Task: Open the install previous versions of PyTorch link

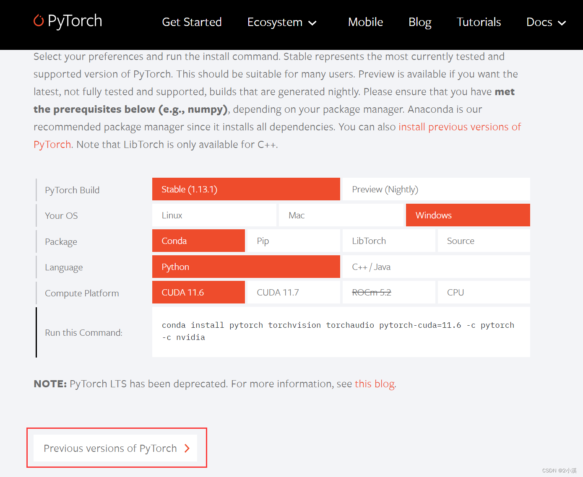Action: point(460,127)
